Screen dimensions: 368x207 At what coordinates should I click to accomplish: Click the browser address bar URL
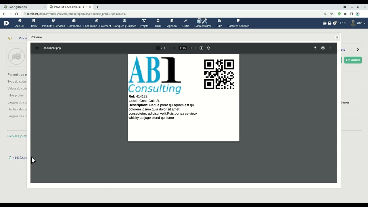77,14
